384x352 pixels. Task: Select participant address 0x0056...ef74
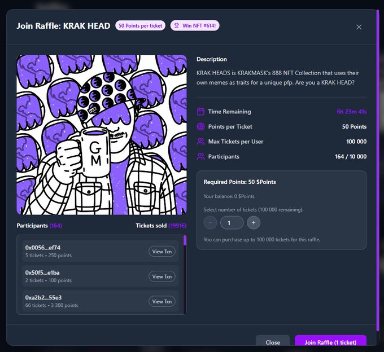pyautogui.click(x=43, y=248)
